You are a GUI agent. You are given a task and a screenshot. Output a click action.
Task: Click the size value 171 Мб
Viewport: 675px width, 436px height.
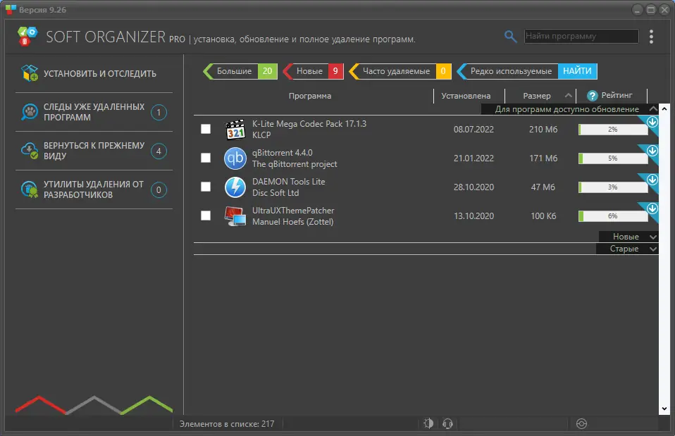click(x=543, y=158)
